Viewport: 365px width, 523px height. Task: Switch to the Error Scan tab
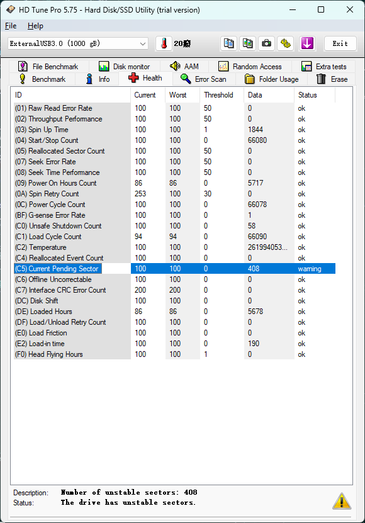pyautogui.click(x=204, y=79)
